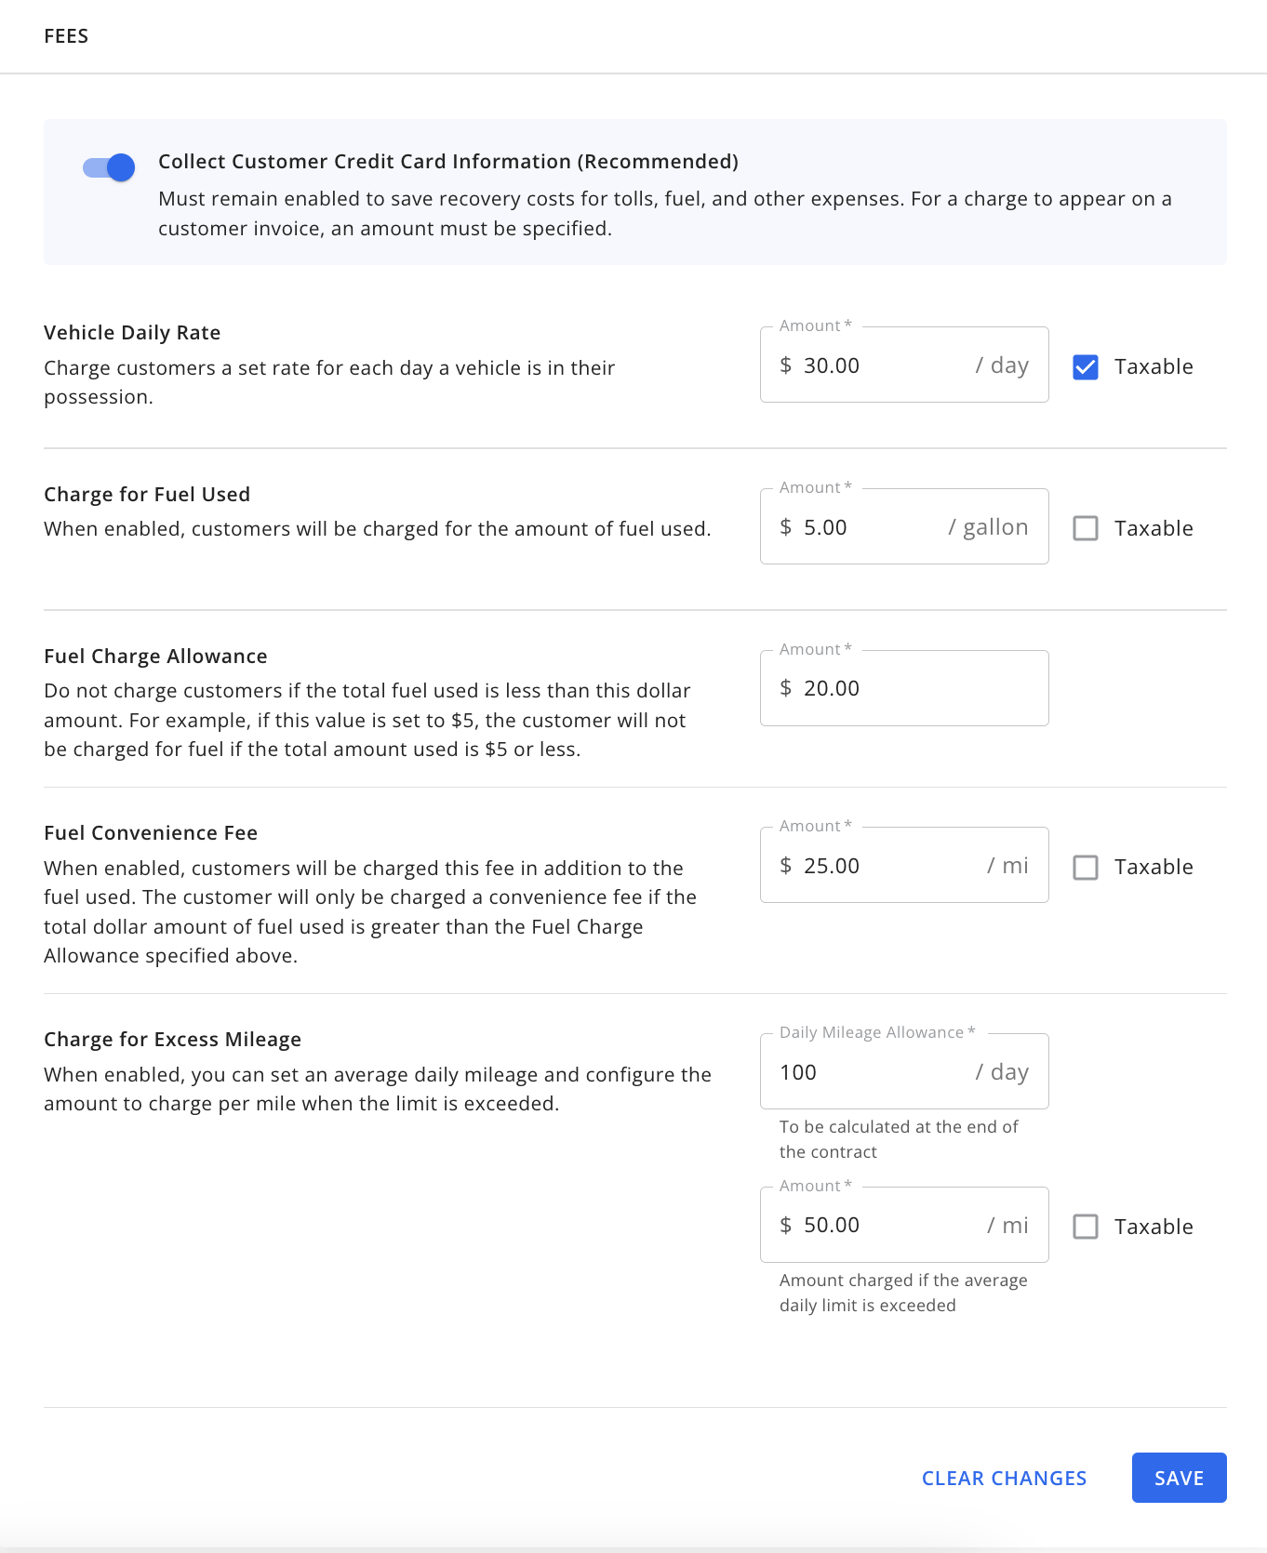1267x1553 pixels.
Task: Click the Charge for Excess Mileage heading
Action: [172, 1039]
